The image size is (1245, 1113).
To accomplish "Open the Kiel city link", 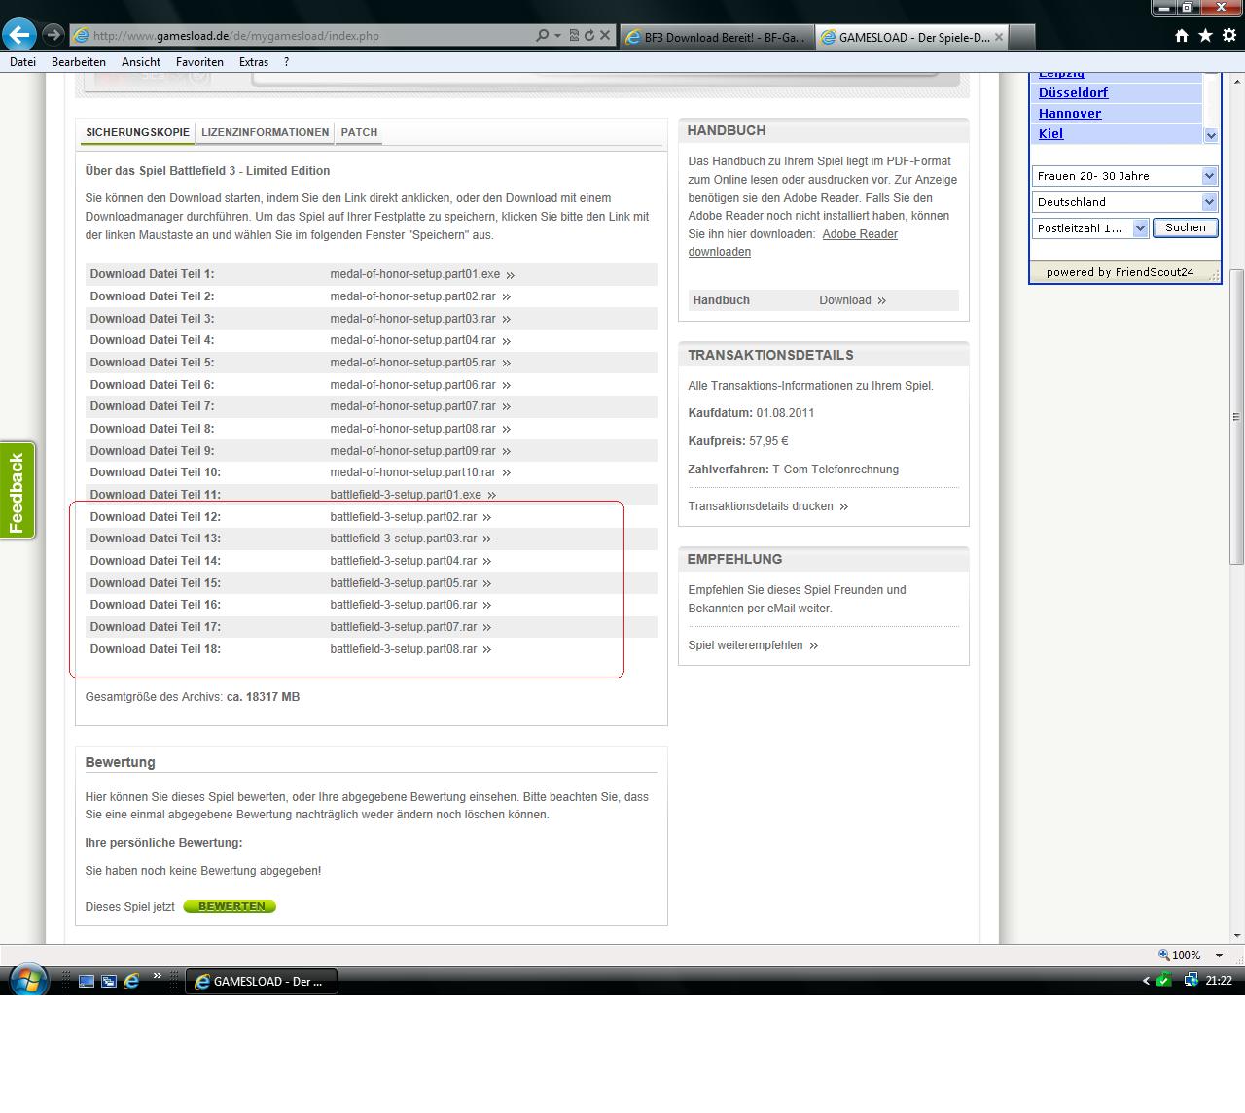I will [1050, 134].
